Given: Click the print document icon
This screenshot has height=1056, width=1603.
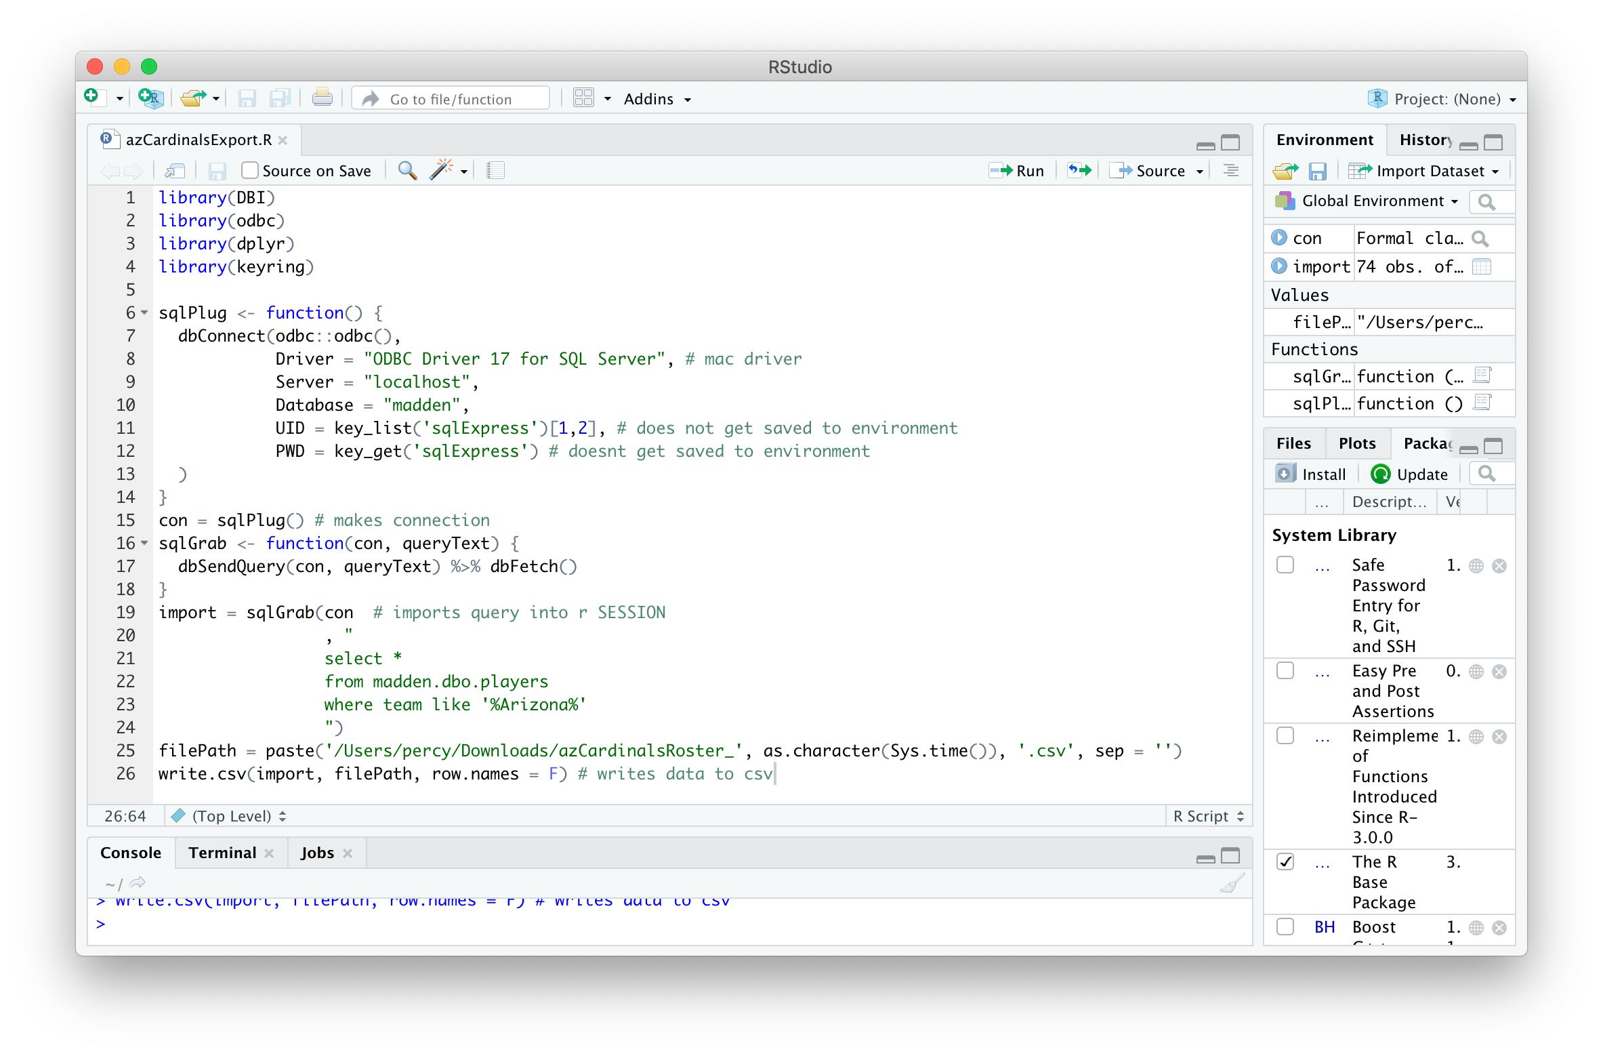Looking at the screenshot, I should click(322, 98).
